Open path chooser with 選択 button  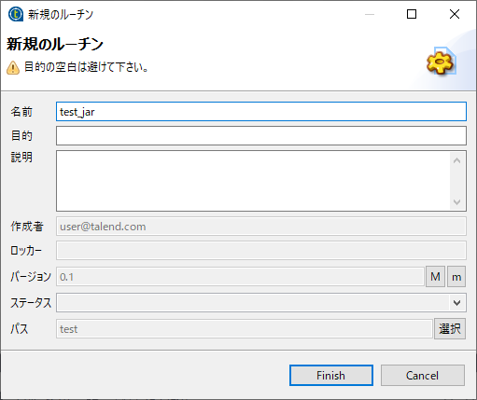(x=450, y=328)
